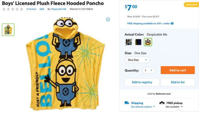199x113 pixels.
Task: Click the star rating icons
Action: pyautogui.click(x=13, y=9)
